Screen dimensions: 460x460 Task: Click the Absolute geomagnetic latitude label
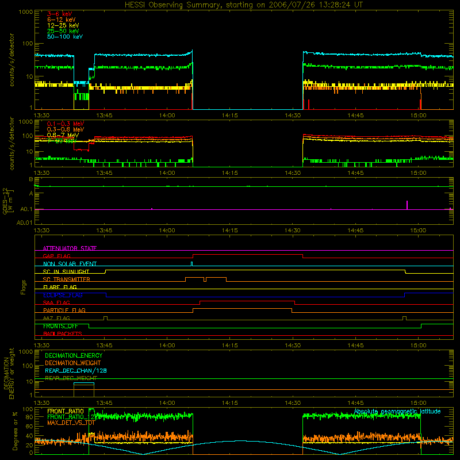tap(397, 411)
